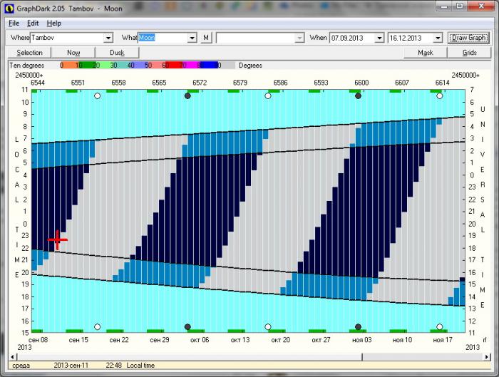Click the orange 0 degrees legend swatch
The height and width of the screenshot is (377, 499).
pyautogui.click(x=68, y=66)
